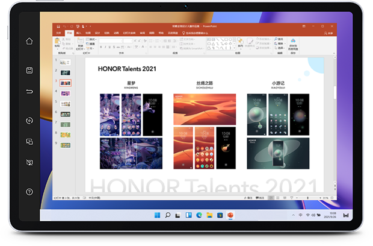The image size is (373, 246).
Task: Click the Undo arrow in title bar
Action: (64, 27)
